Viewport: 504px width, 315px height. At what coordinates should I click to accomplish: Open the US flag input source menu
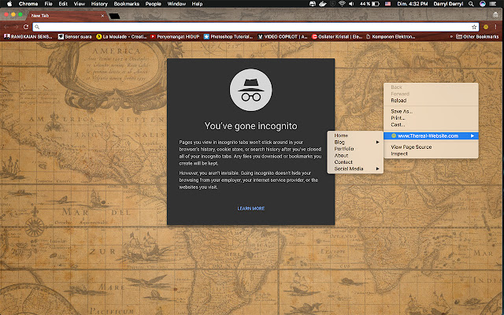point(387,4)
